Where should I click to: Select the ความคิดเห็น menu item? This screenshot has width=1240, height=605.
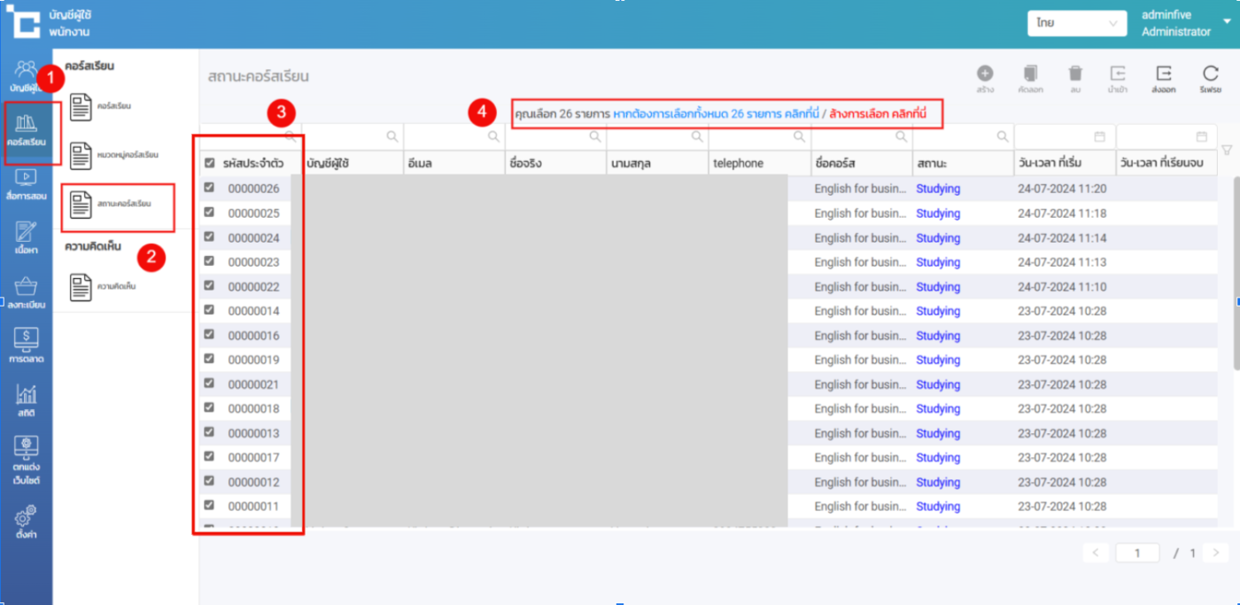click(x=115, y=287)
